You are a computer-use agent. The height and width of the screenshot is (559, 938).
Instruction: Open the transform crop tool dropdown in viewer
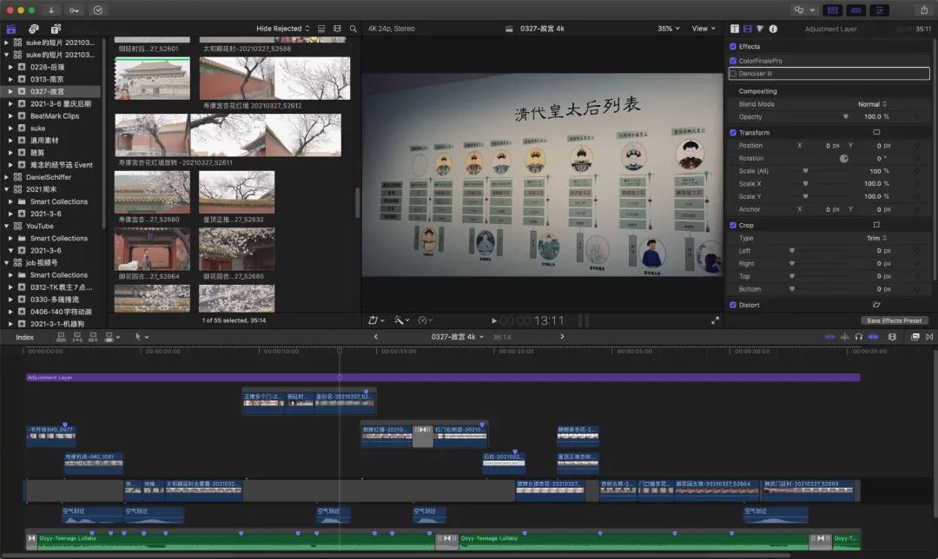376,320
